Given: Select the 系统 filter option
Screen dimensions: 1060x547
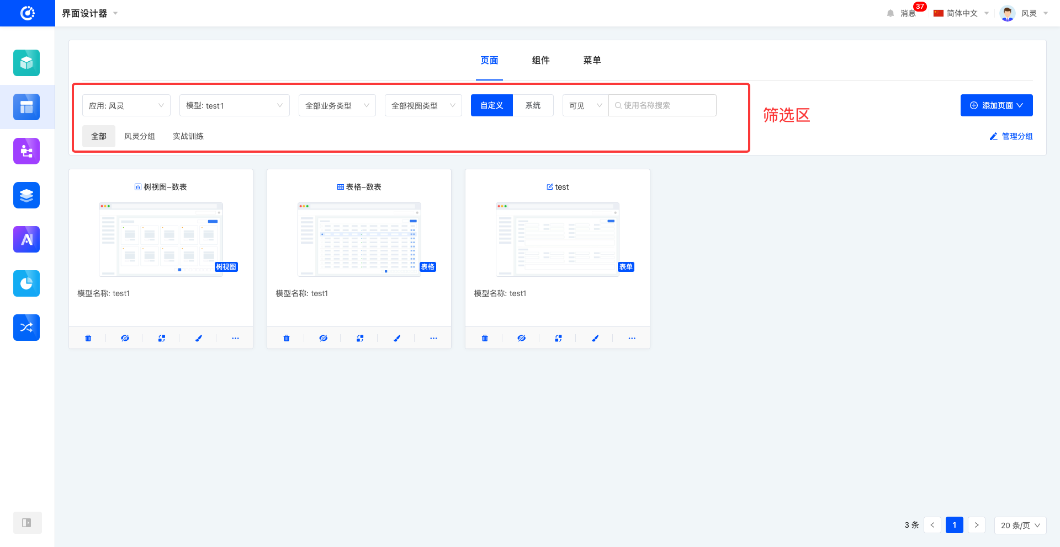Looking at the screenshot, I should tap(533, 105).
